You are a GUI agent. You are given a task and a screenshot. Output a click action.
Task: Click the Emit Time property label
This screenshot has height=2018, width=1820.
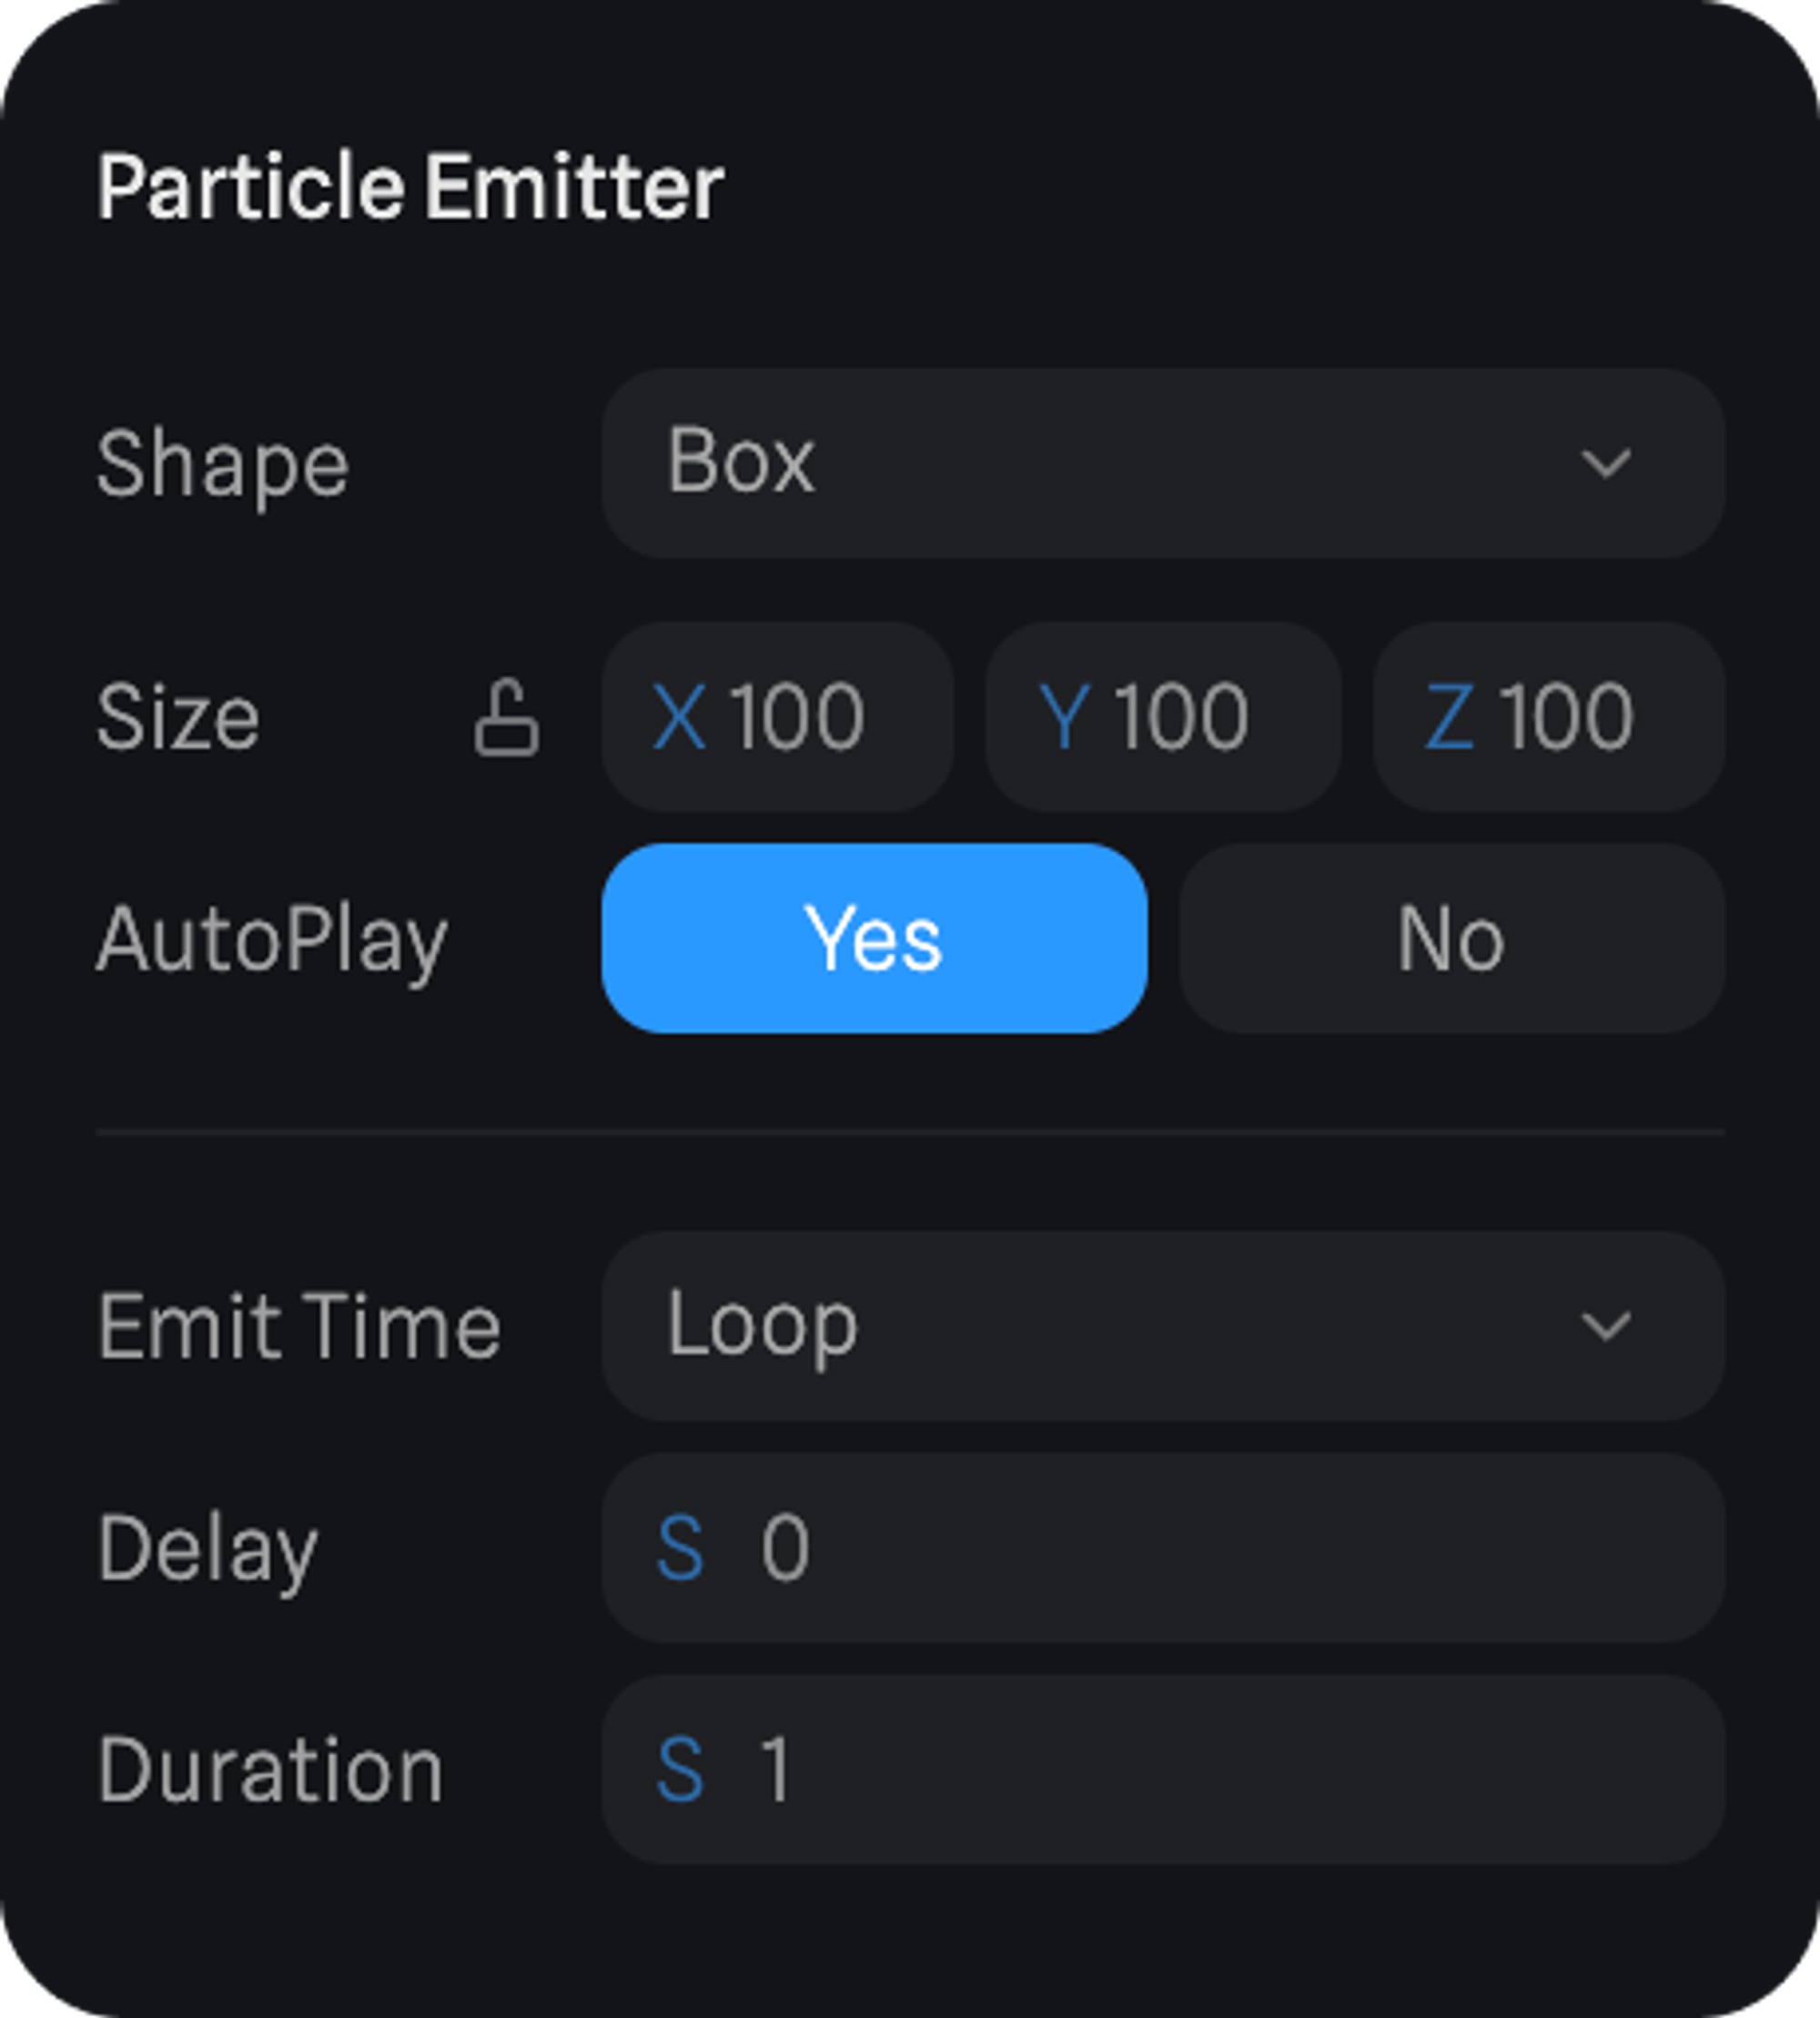pyautogui.click(x=298, y=1327)
